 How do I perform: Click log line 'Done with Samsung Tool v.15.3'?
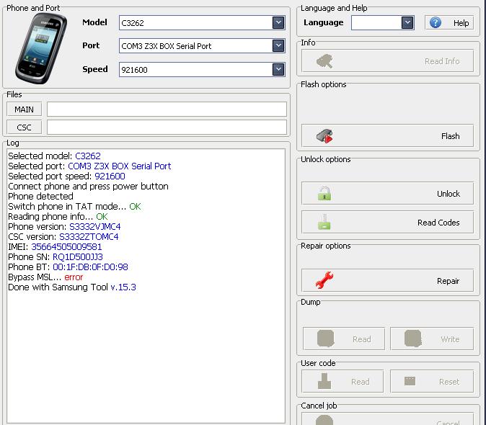click(72, 287)
